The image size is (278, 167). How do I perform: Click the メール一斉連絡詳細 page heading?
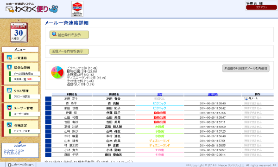tap(67, 23)
